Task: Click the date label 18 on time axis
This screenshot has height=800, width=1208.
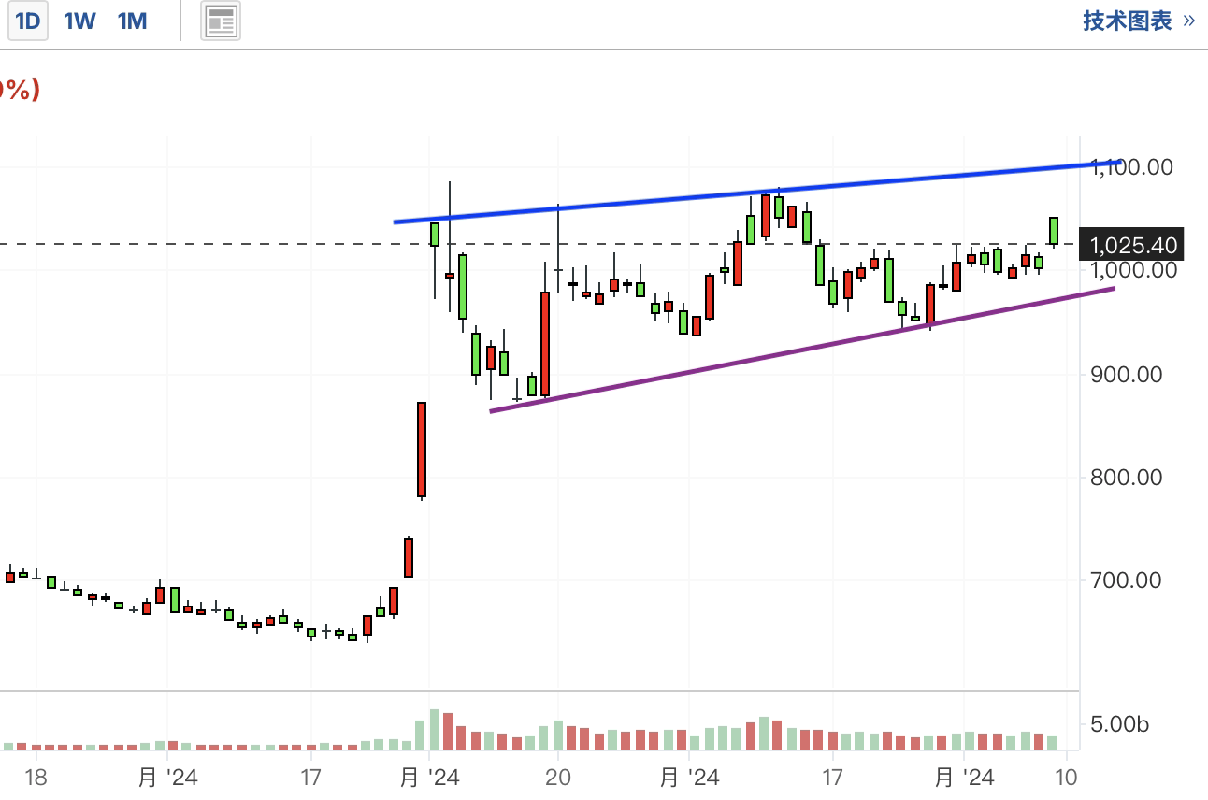Action: (36, 778)
